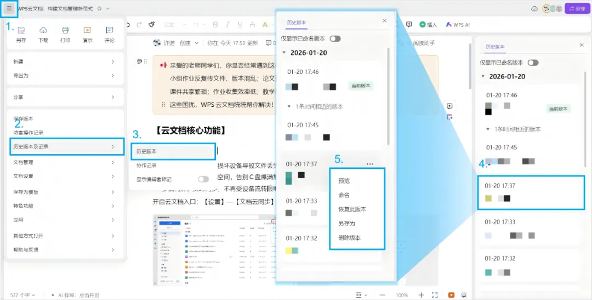Star the document as favorite
Viewport: 592px width, 300px height.
99,8
